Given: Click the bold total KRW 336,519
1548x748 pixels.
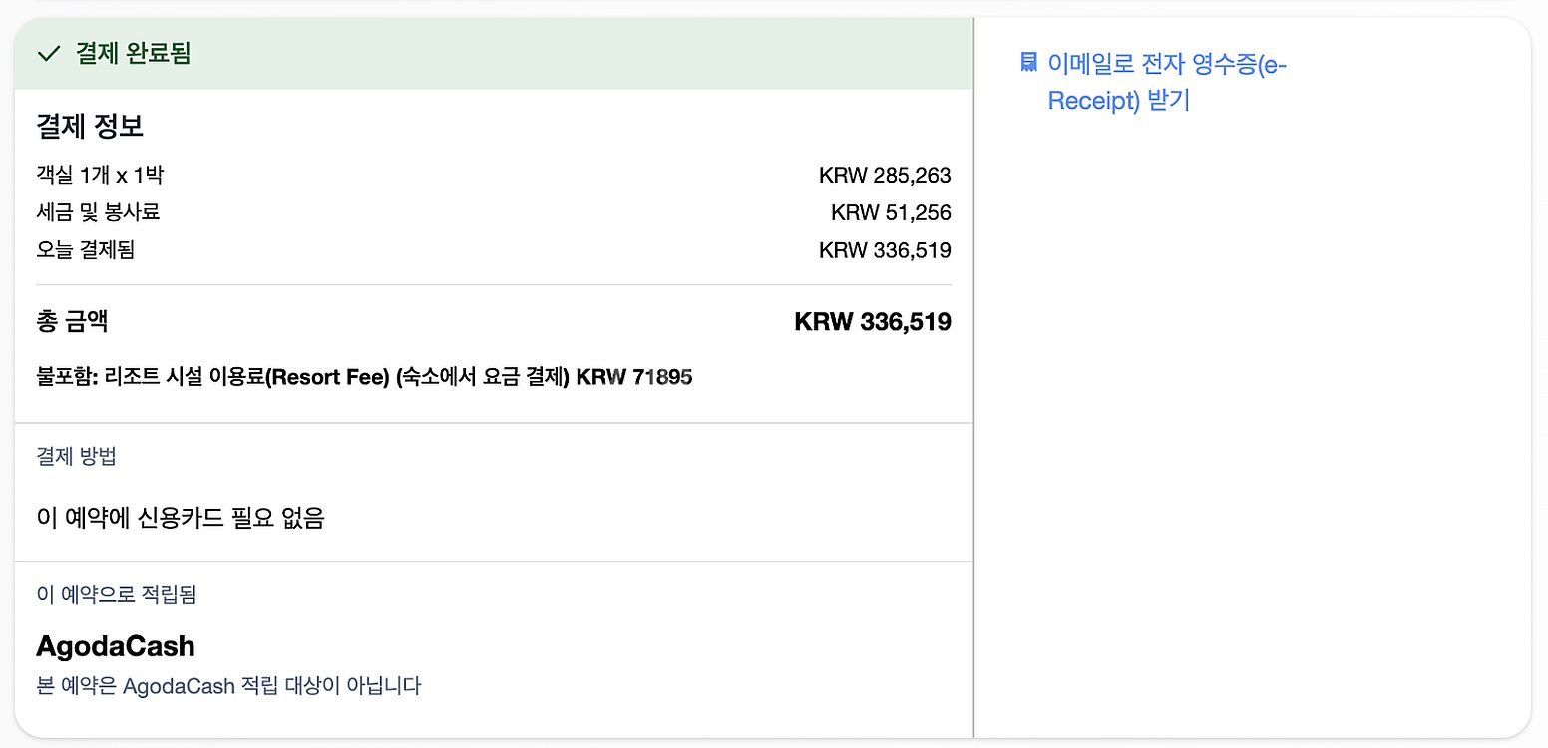Looking at the screenshot, I should coord(873,322).
